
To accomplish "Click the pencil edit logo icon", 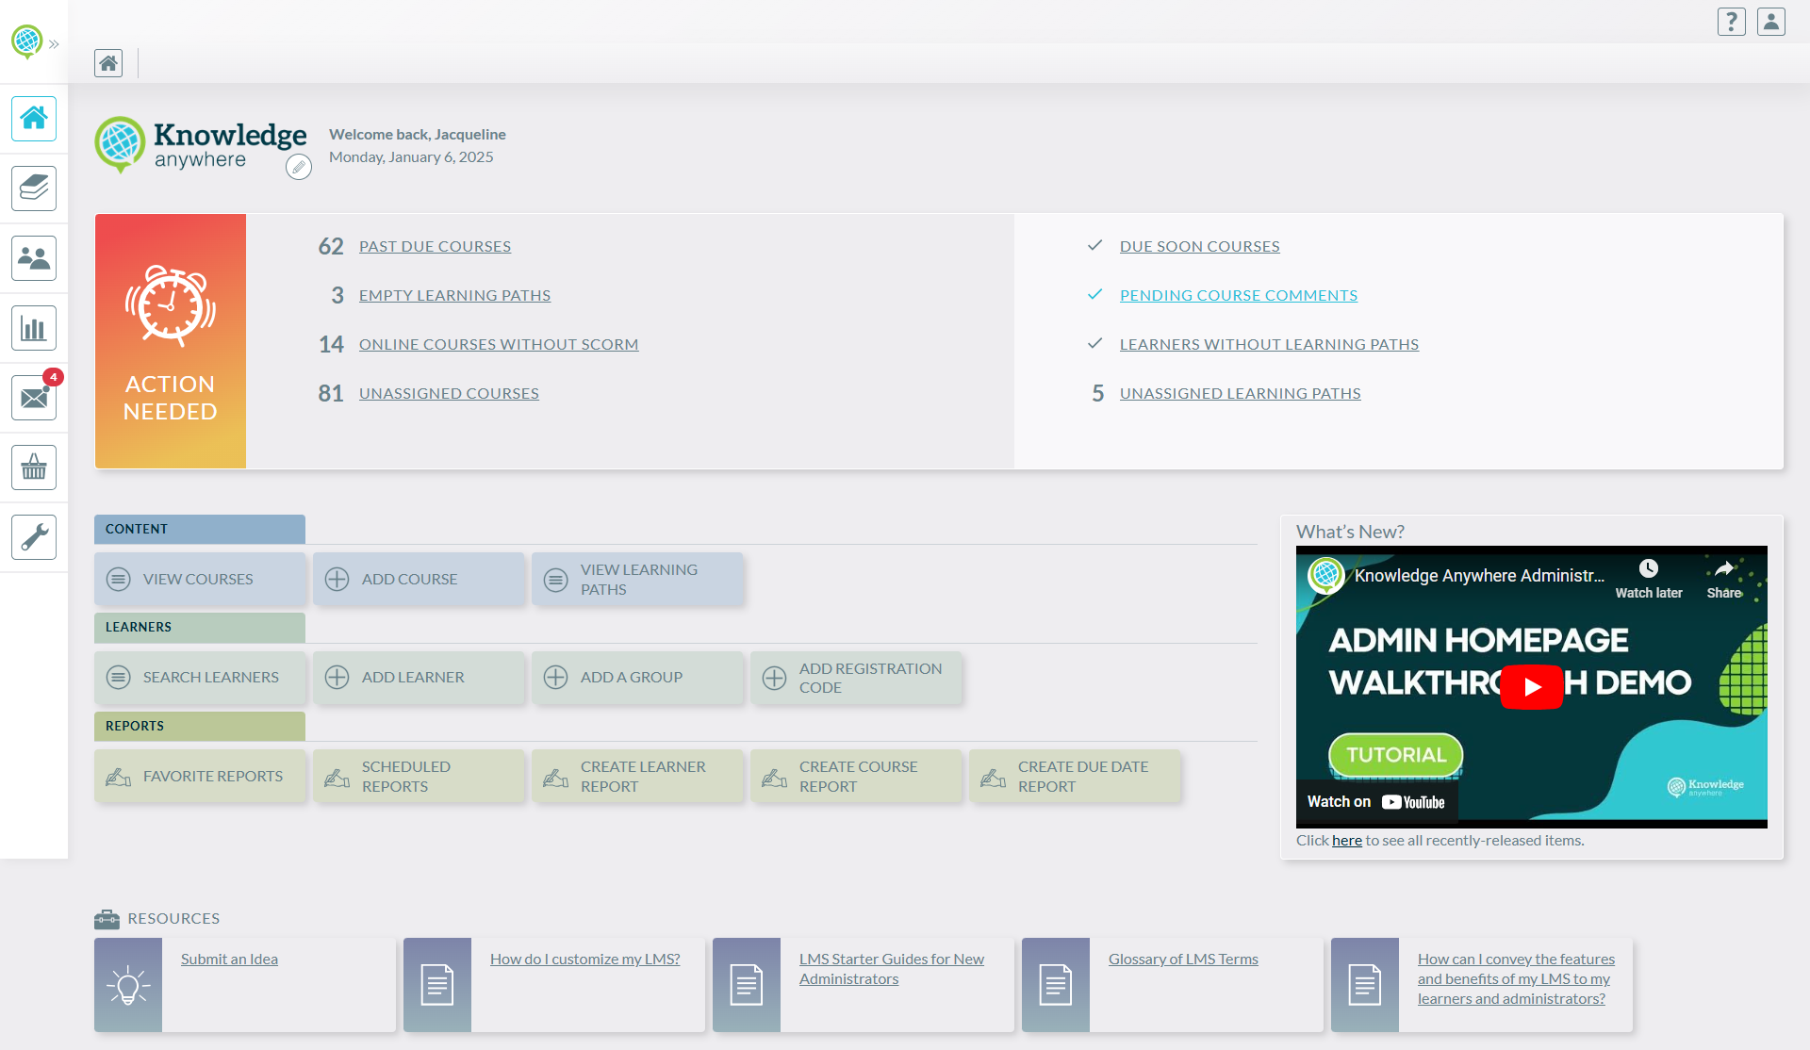I will tap(299, 168).
